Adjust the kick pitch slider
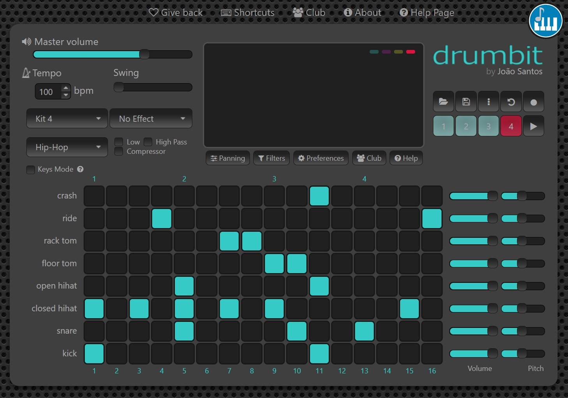This screenshot has width=568, height=398. pyautogui.click(x=523, y=354)
